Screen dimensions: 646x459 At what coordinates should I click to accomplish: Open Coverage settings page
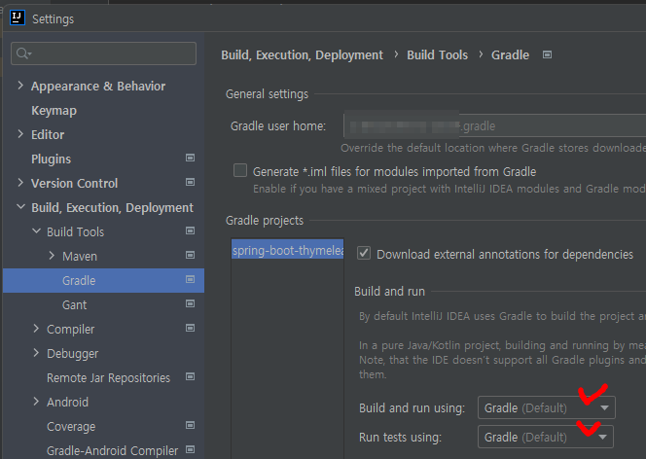point(71,427)
